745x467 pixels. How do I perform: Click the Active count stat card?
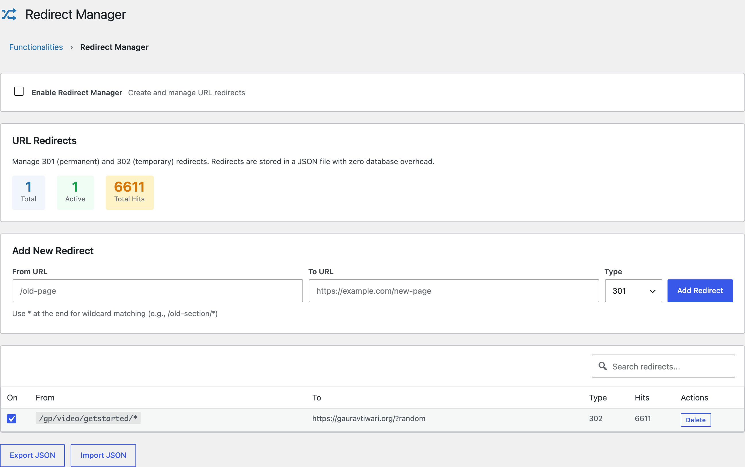75,193
